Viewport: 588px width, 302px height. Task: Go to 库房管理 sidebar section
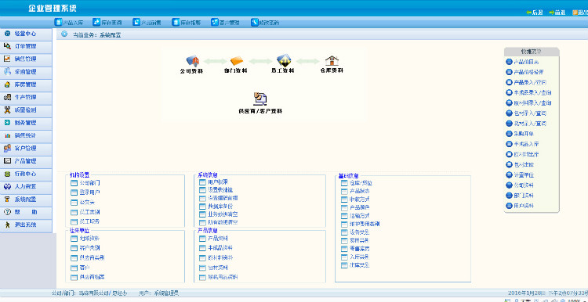(x=26, y=84)
